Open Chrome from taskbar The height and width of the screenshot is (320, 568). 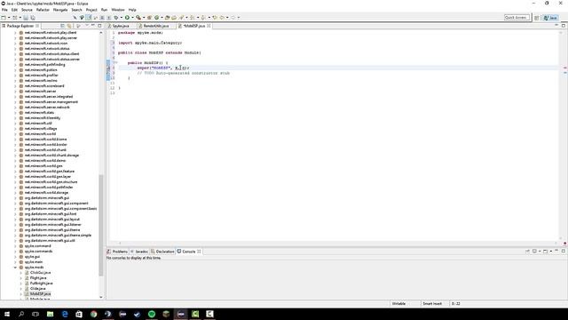(94, 314)
